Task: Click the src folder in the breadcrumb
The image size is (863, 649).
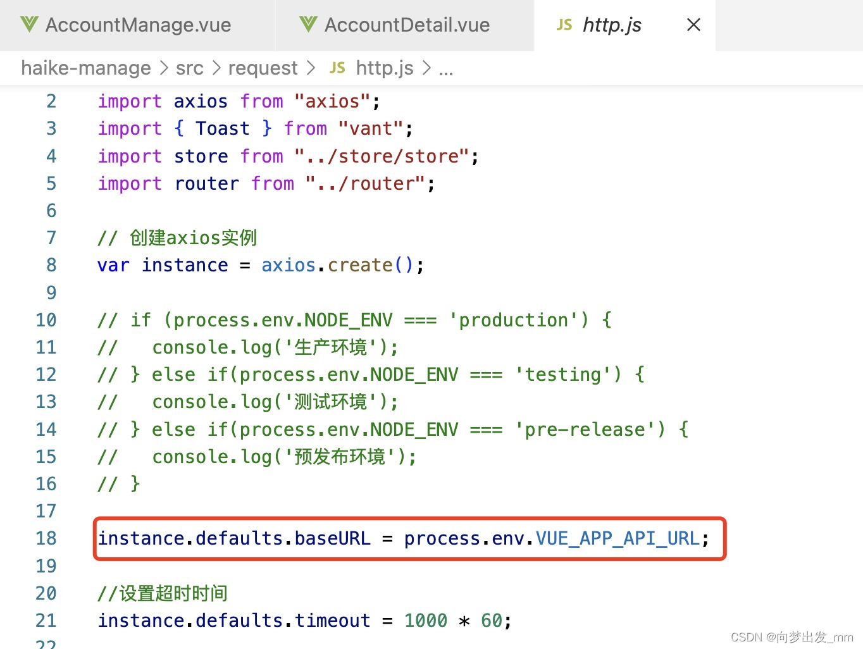Action: coord(189,68)
